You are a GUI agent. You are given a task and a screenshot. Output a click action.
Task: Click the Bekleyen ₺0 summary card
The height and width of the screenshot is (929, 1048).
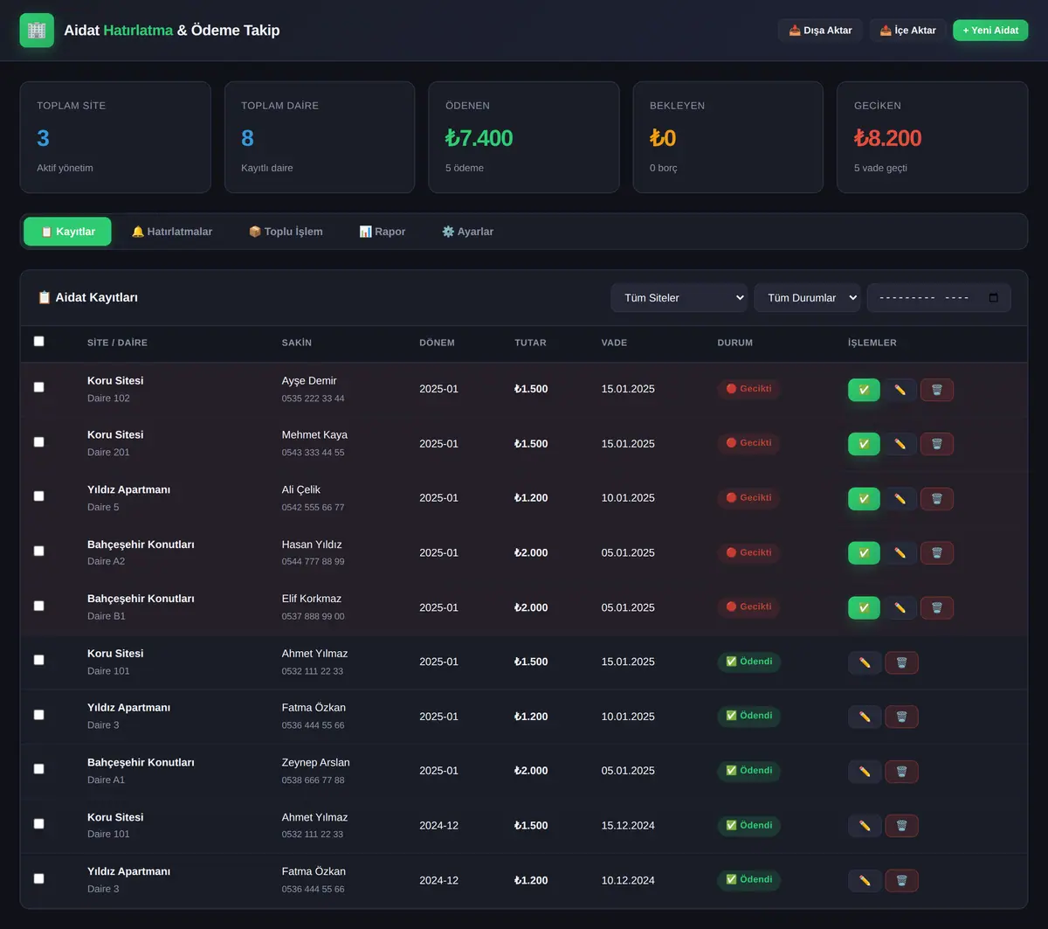pyautogui.click(x=728, y=137)
